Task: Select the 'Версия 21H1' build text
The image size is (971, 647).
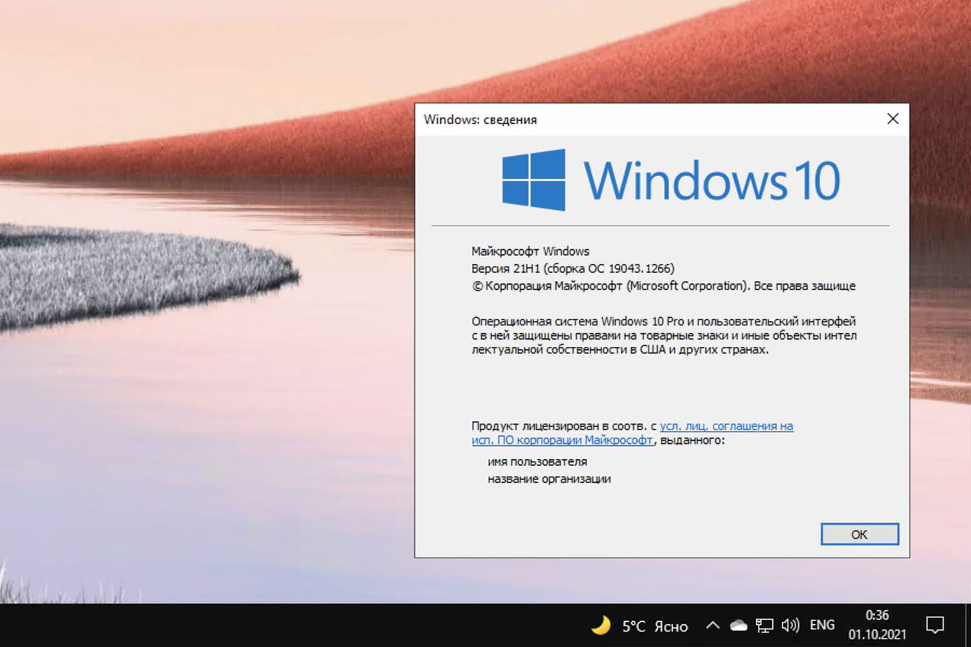Action: [x=572, y=268]
